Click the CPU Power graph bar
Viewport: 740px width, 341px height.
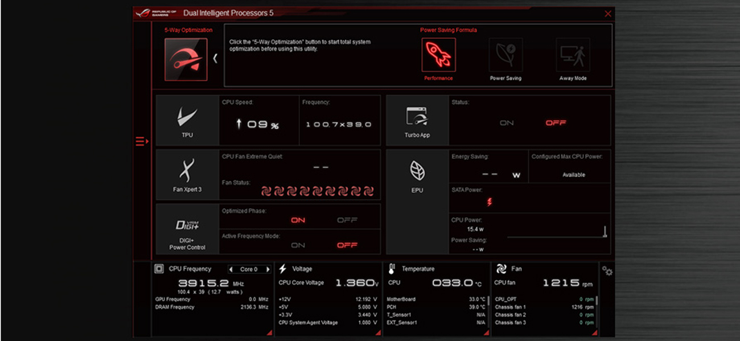click(x=605, y=231)
